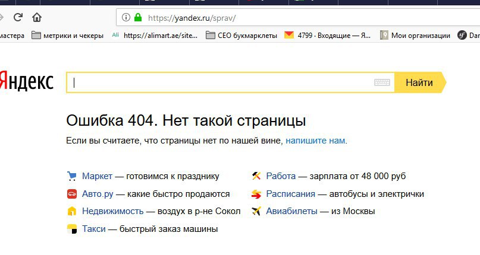Open the Работа link

(x=281, y=176)
